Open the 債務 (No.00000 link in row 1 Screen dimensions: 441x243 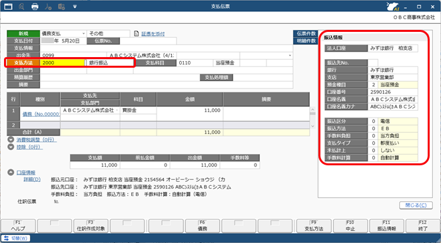41,114
